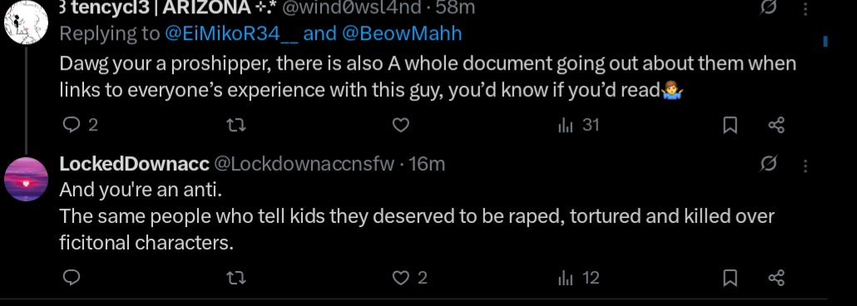Open Grok icon on LockedDownacc tweet

click(768, 163)
